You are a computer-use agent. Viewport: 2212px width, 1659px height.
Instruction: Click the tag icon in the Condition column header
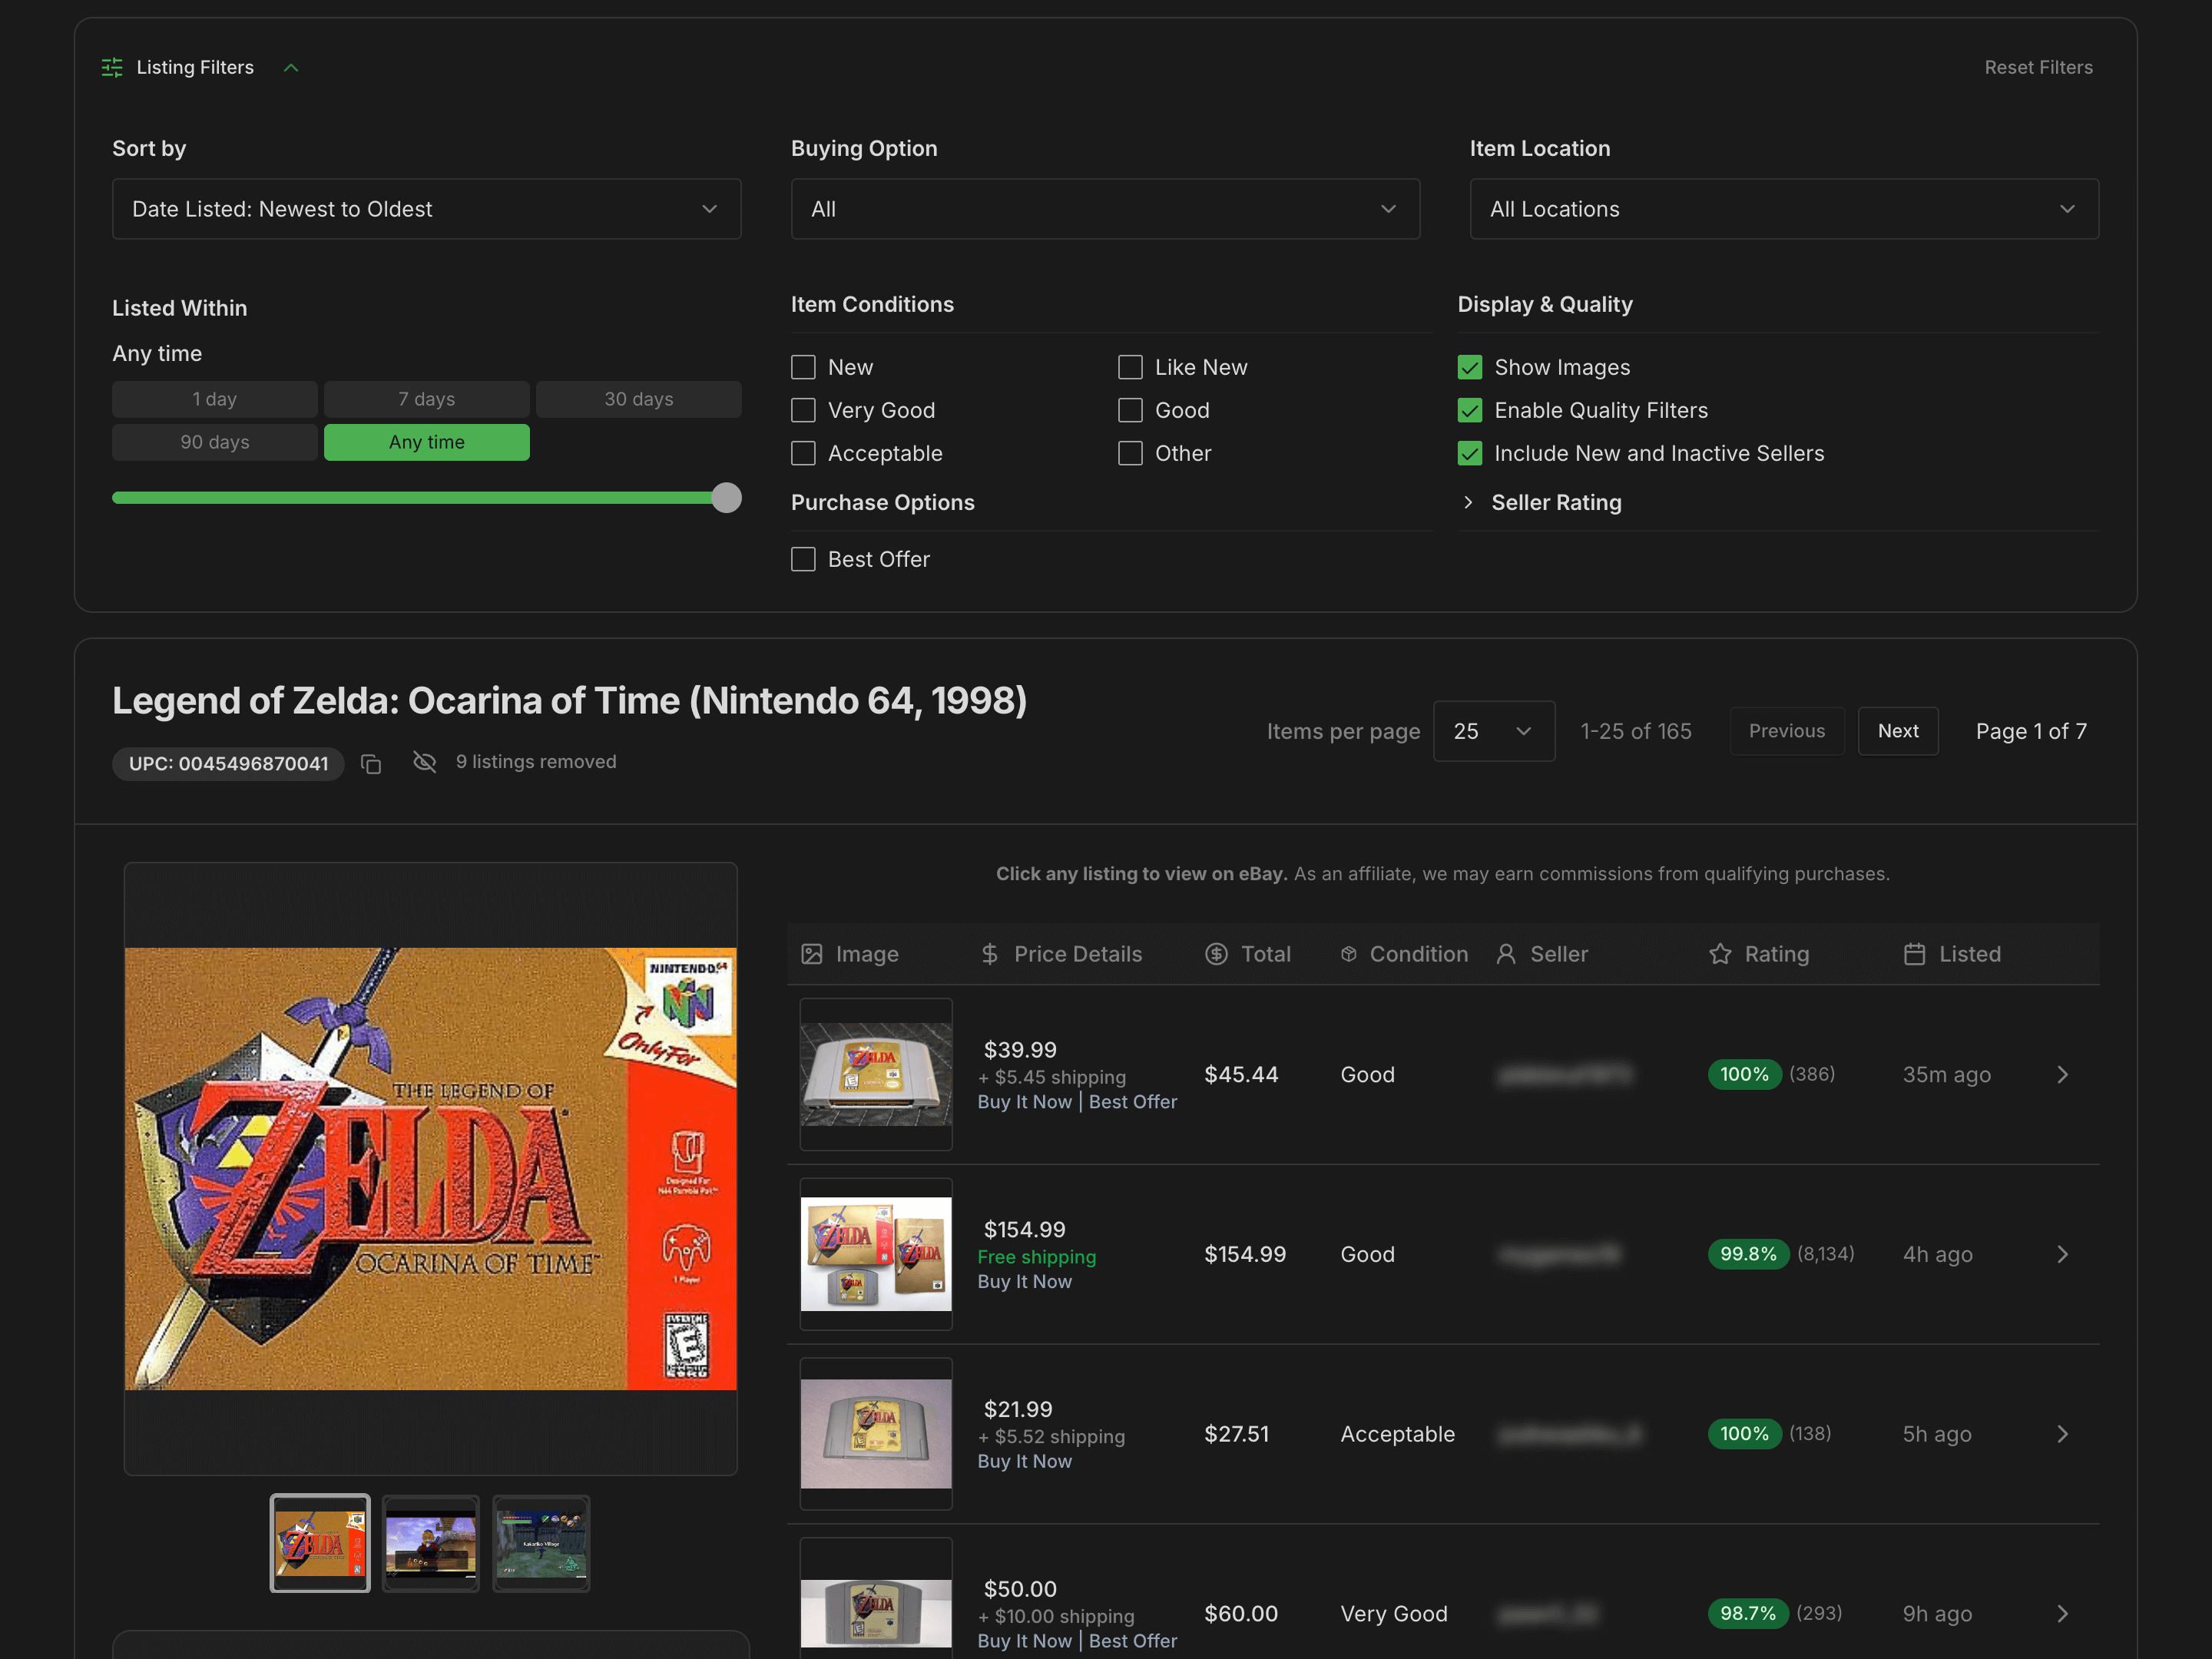tap(1347, 954)
